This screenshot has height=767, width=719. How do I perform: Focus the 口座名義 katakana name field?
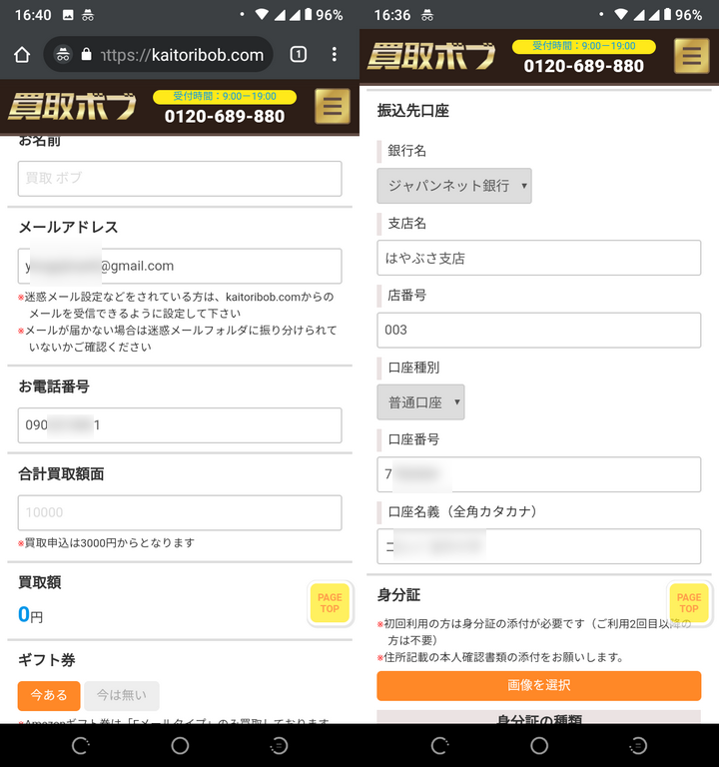[538, 546]
